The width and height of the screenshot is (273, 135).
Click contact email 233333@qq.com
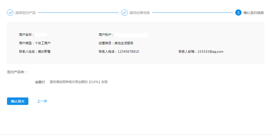(x=210, y=51)
